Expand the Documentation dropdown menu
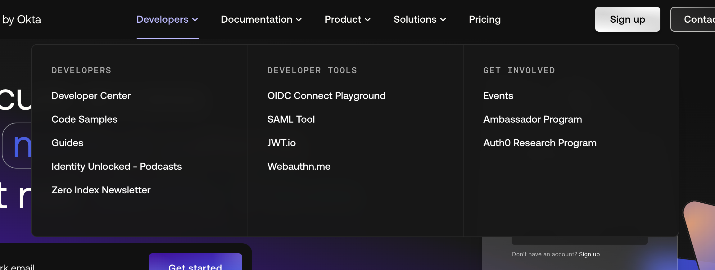Image resolution: width=715 pixels, height=270 pixels. [261, 20]
